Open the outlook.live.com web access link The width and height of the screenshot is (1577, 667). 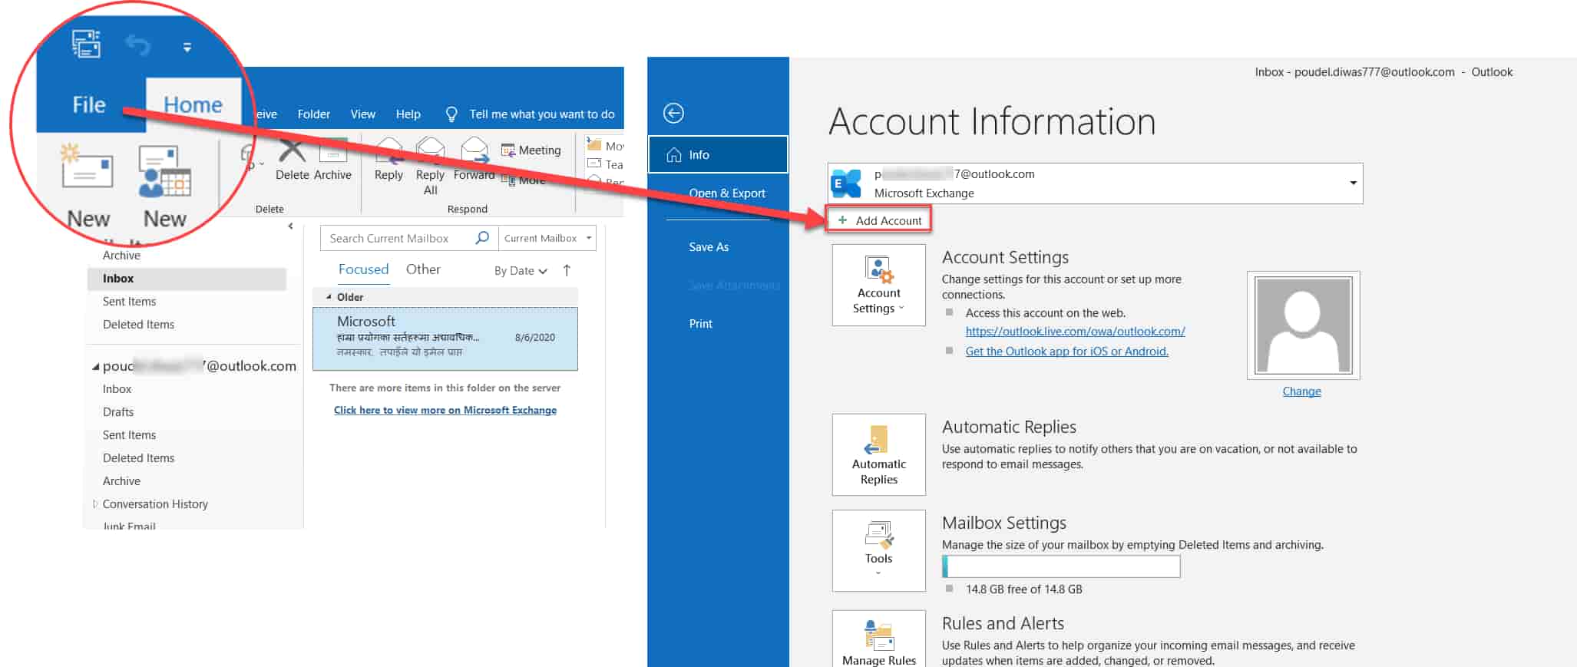tap(1075, 332)
